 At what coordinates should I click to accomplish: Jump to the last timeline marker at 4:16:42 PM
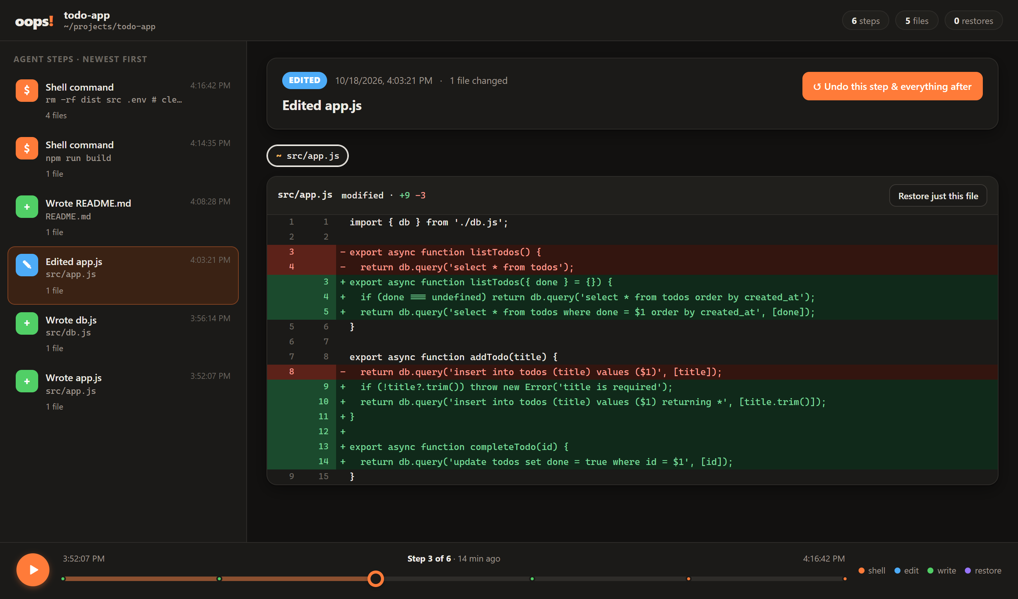tap(845, 579)
